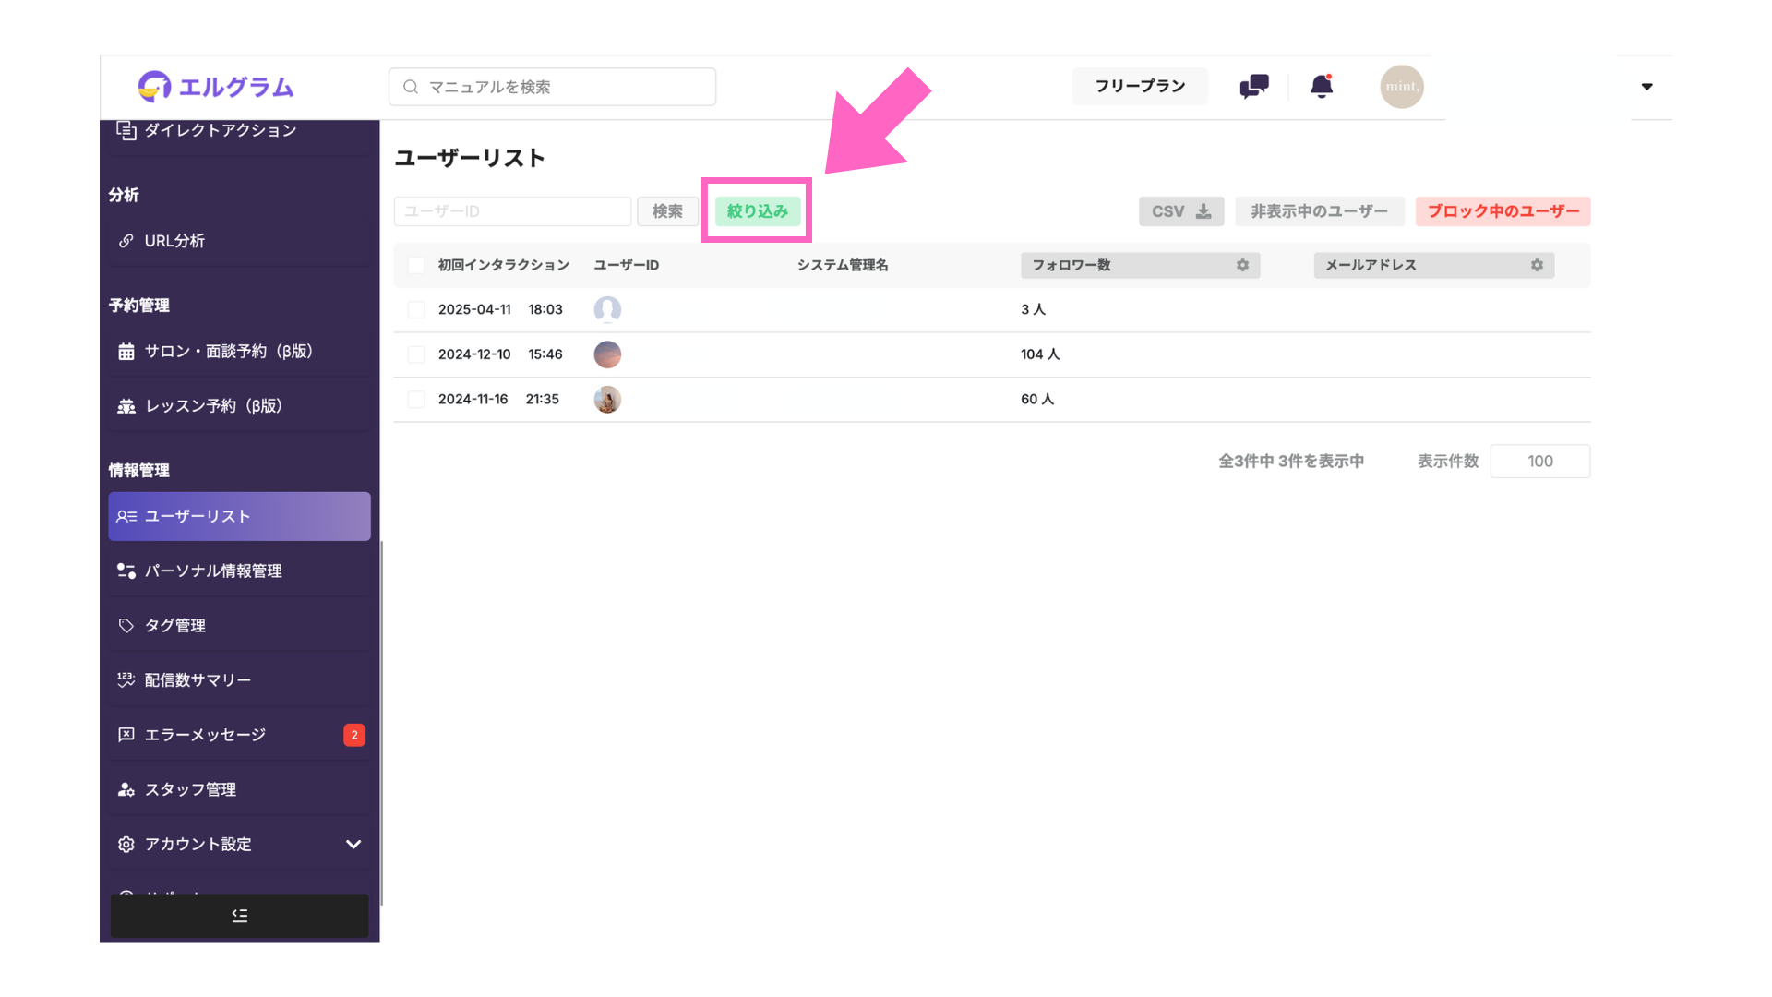Collapse the sidebar with bottom button
Image resolution: width=1772 pixels, height=997 pixels.
(240, 916)
